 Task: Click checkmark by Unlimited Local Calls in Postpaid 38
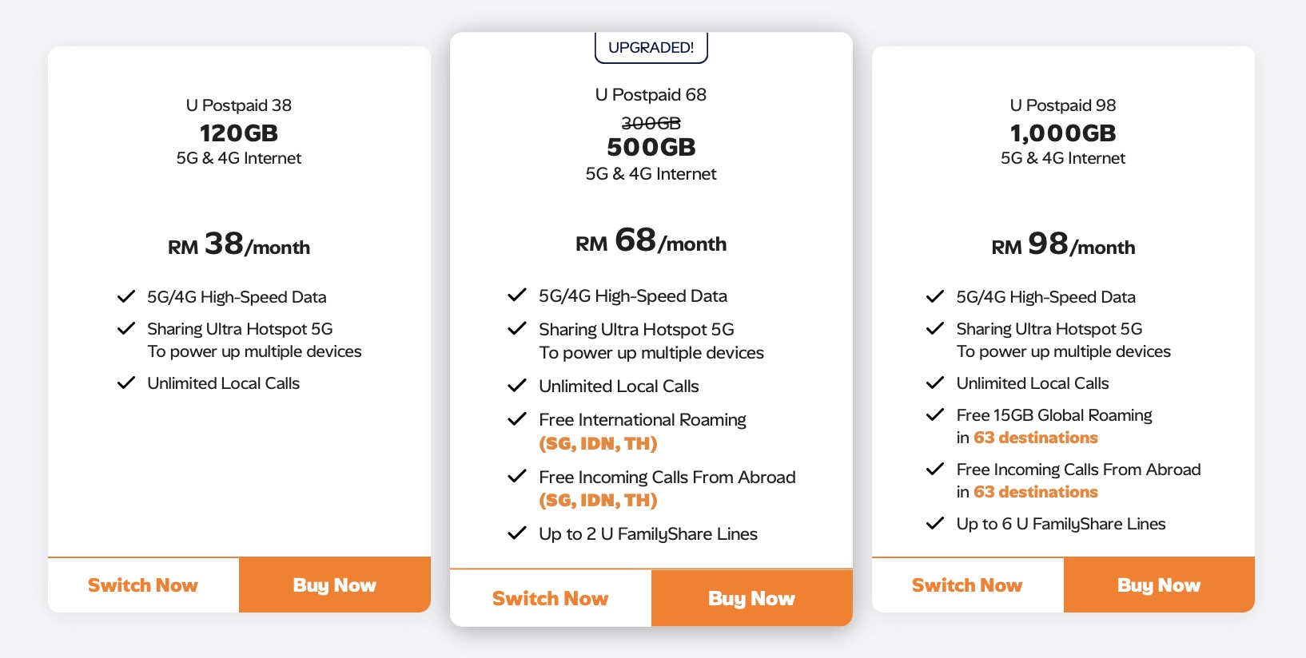(x=126, y=383)
